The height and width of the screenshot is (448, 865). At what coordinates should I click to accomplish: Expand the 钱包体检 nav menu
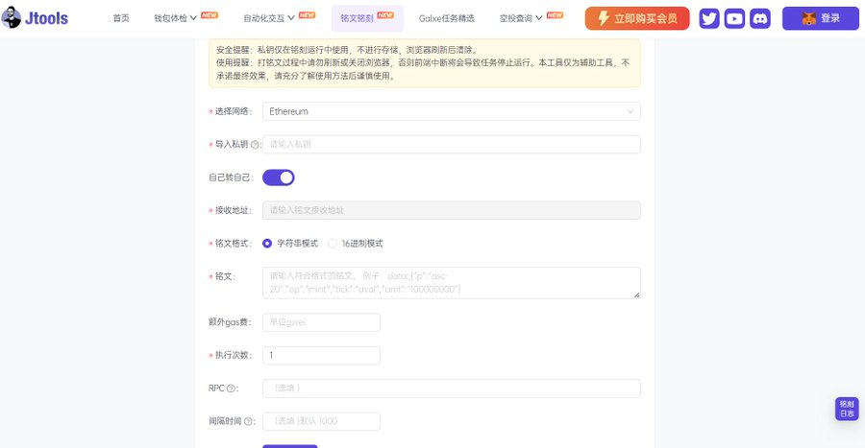(x=176, y=18)
